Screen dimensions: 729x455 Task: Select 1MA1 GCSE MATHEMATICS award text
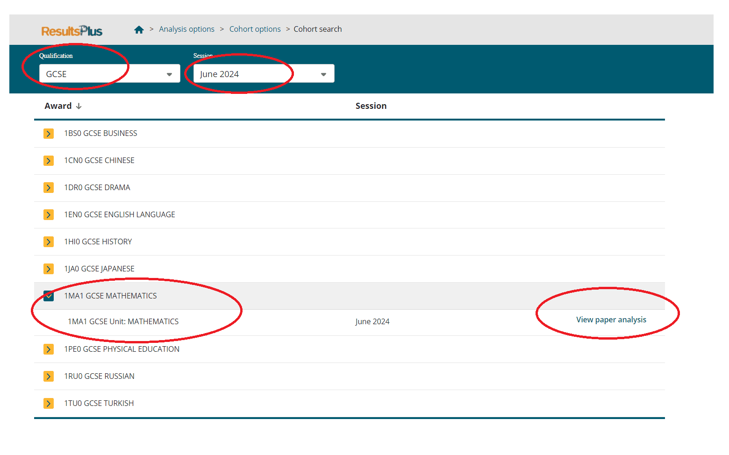click(x=111, y=296)
